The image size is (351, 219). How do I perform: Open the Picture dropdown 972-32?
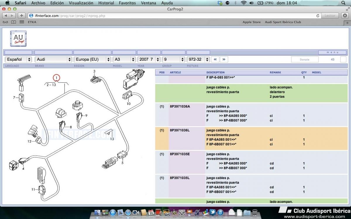pos(198,59)
